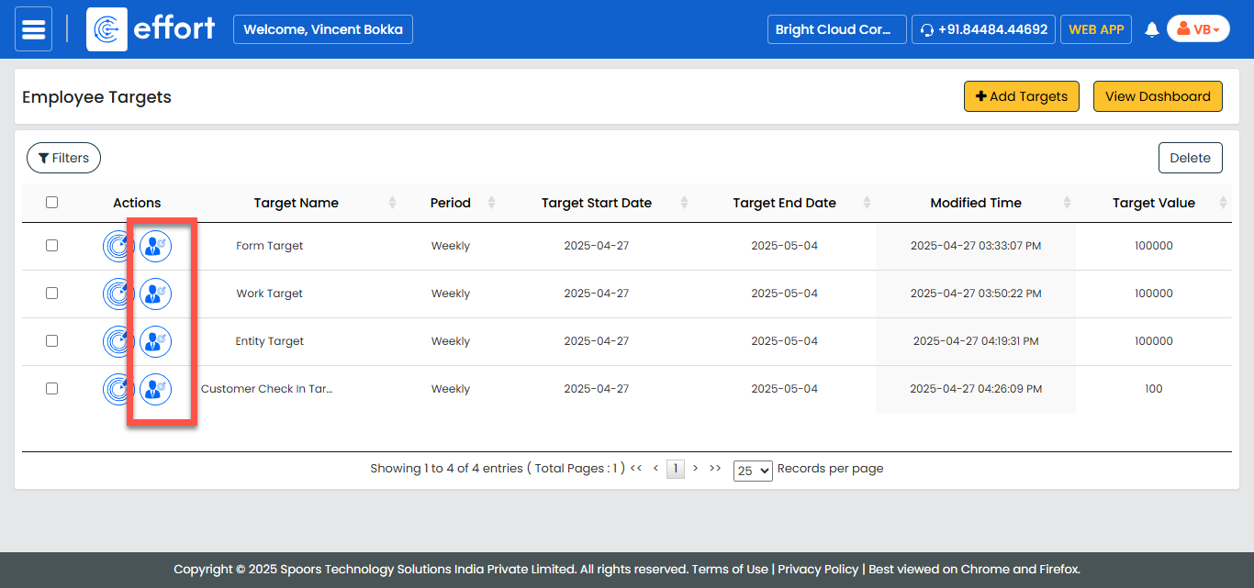Image resolution: width=1254 pixels, height=588 pixels.
Task: Click the Work Target name cell
Action: tap(269, 294)
